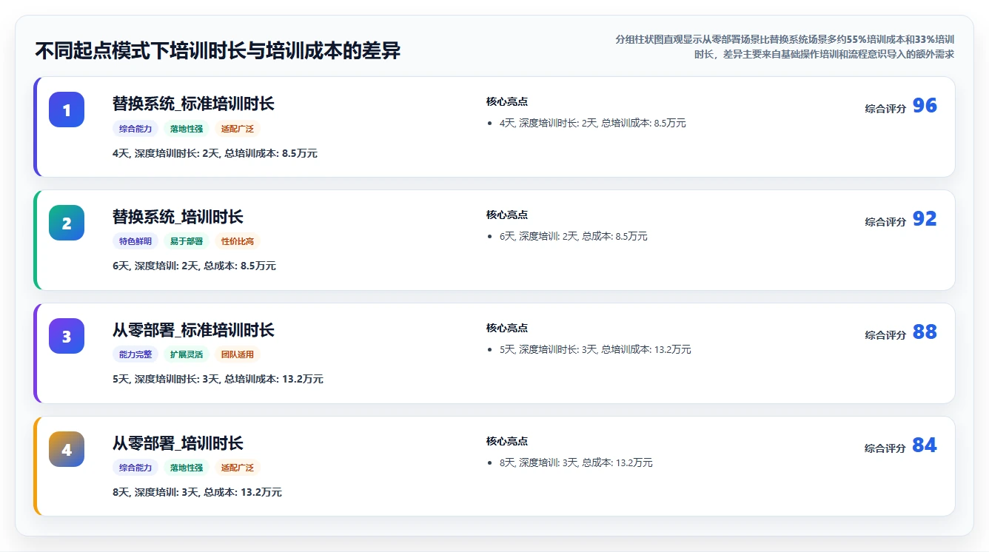This screenshot has width=989, height=552.
Task: Click bullet item 5天, 深度培训时长: 3天, 总培训成本: 13.2万元
Action: (x=595, y=350)
